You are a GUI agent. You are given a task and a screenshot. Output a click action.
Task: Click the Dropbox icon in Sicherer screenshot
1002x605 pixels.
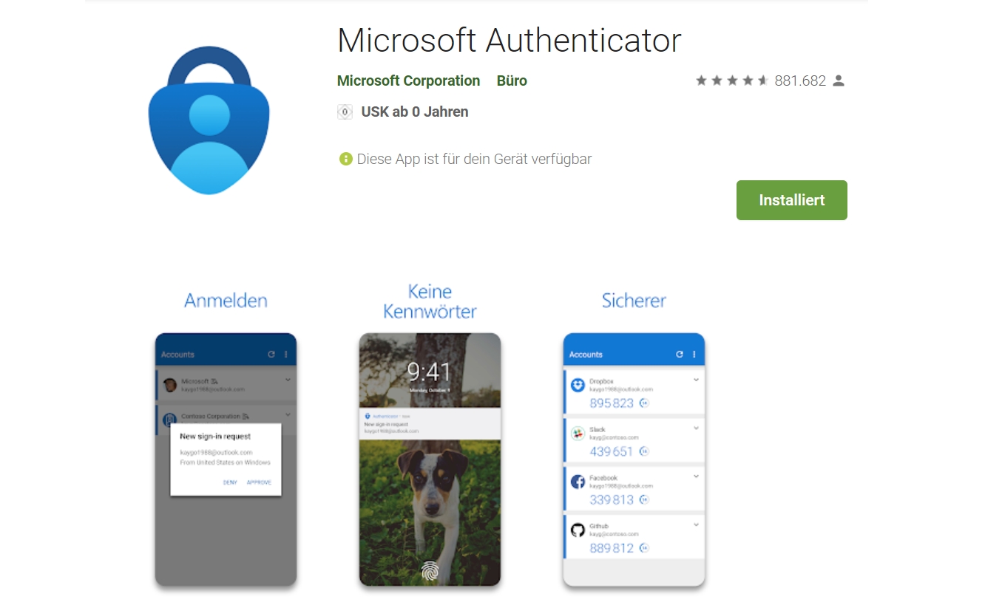(x=578, y=385)
